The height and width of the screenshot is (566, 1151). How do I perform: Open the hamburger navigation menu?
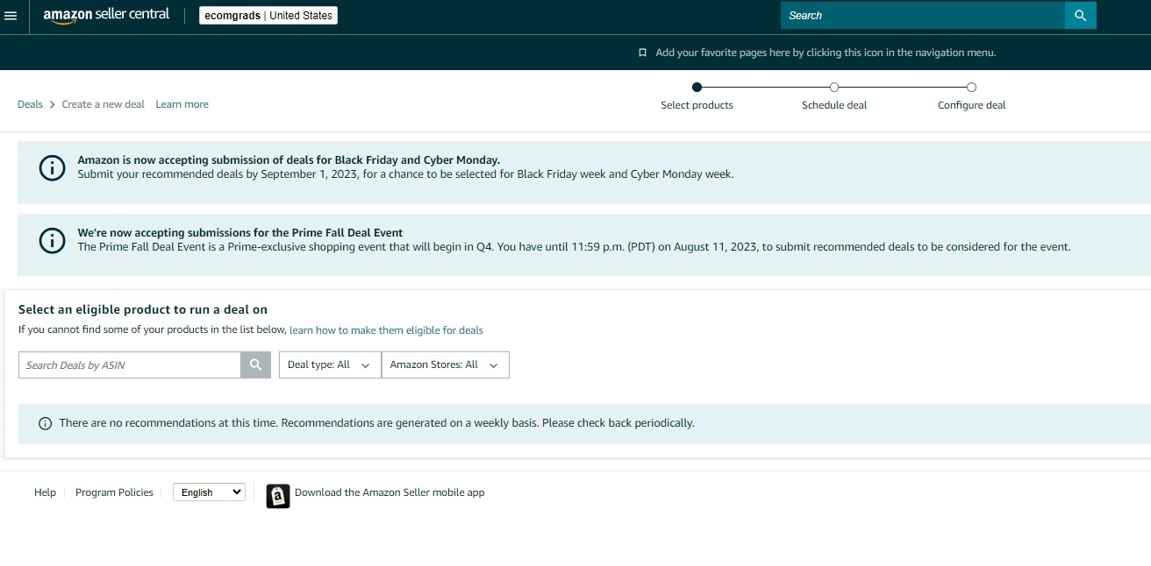coord(11,16)
